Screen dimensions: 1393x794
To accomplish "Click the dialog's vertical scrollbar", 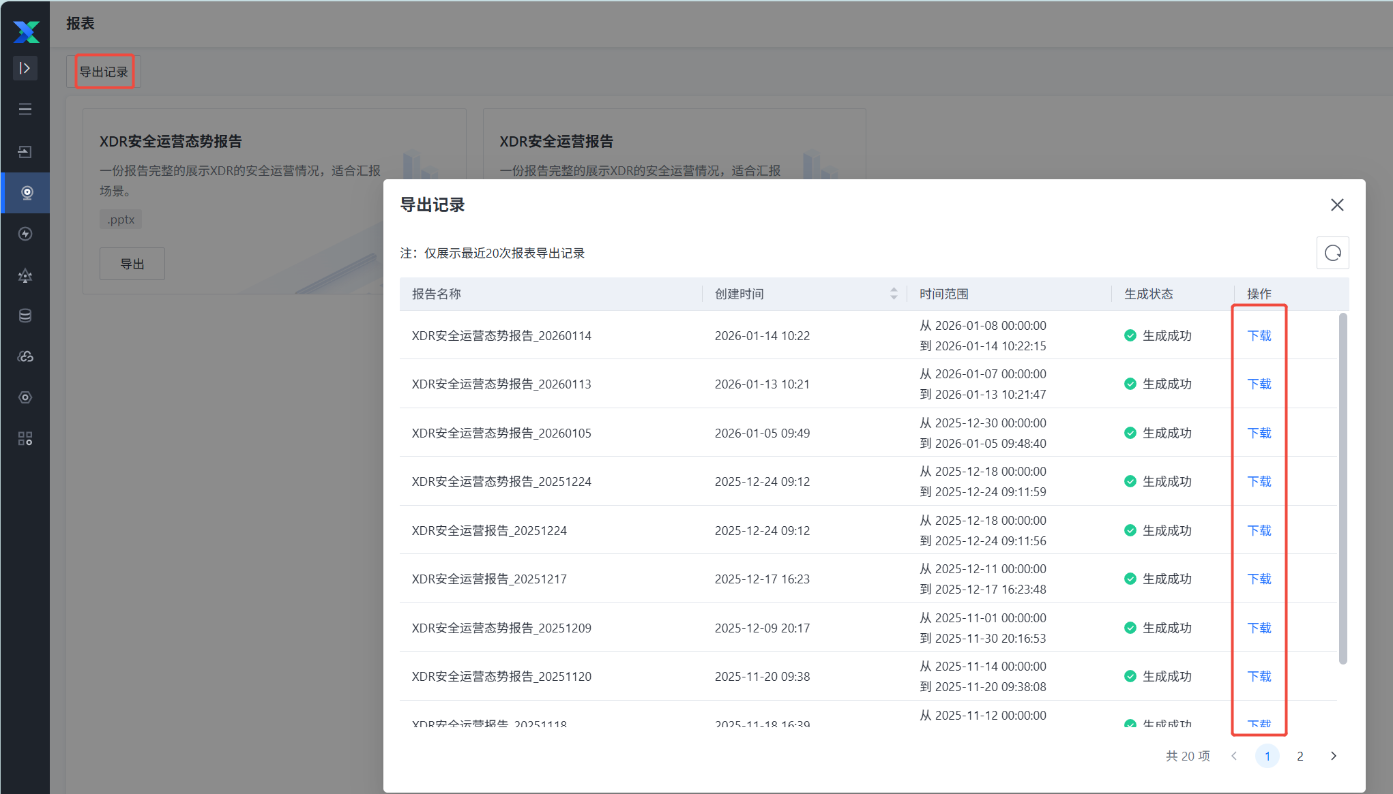I will click(x=1343, y=487).
